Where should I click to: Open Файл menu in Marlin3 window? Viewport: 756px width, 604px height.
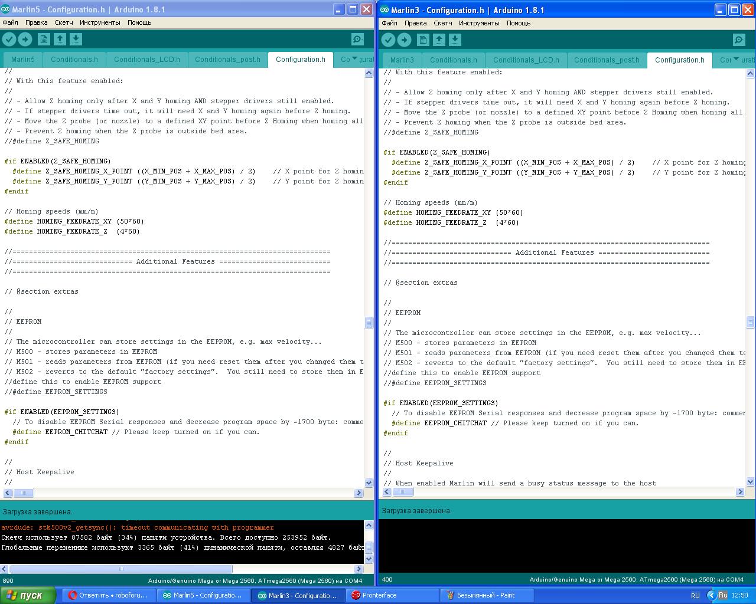click(x=389, y=23)
